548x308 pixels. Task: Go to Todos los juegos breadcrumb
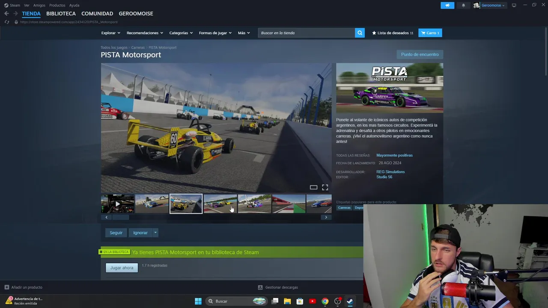pyautogui.click(x=114, y=47)
